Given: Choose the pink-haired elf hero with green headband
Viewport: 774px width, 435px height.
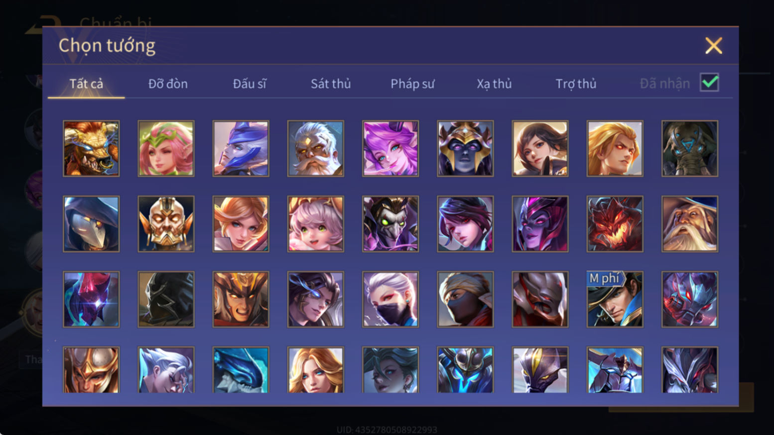Looking at the screenshot, I should 166,148.
